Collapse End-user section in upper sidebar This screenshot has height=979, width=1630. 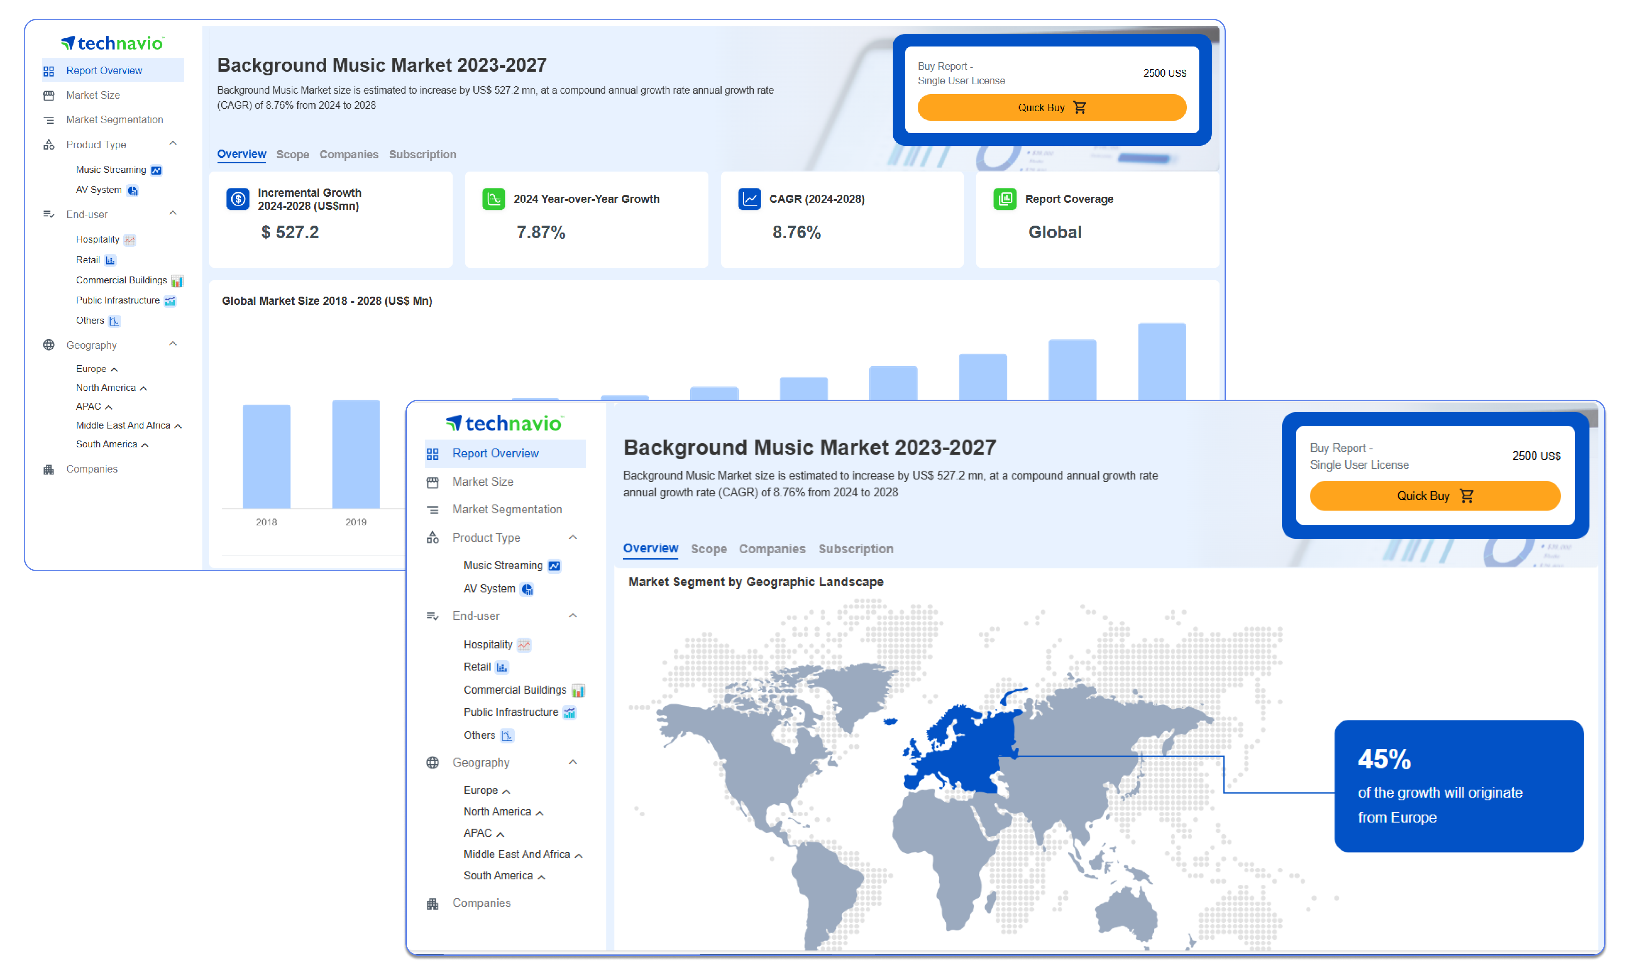click(173, 214)
